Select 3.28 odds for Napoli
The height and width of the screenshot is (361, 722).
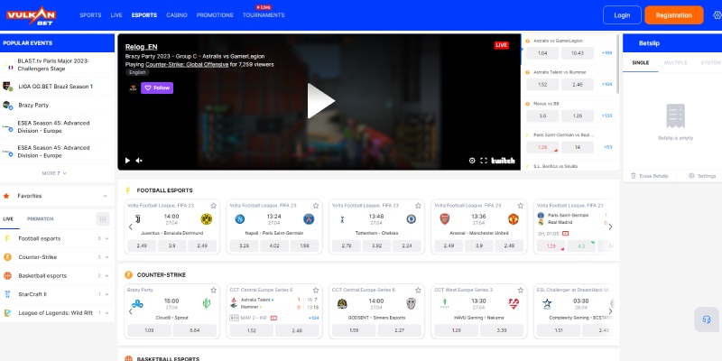[244, 245]
